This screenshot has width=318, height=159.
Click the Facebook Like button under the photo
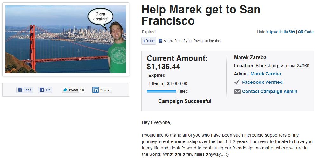click(x=45, y=90)
